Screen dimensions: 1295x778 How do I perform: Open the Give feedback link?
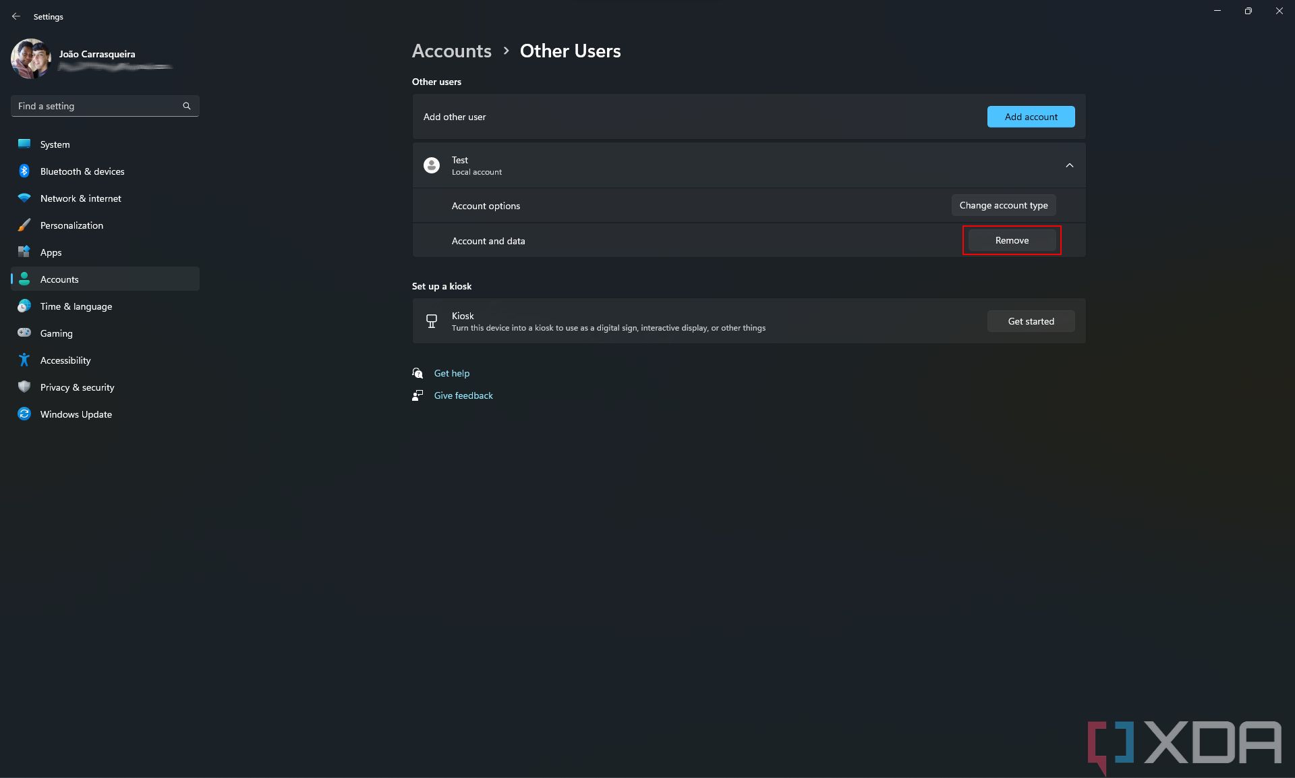tap(463, 395)
